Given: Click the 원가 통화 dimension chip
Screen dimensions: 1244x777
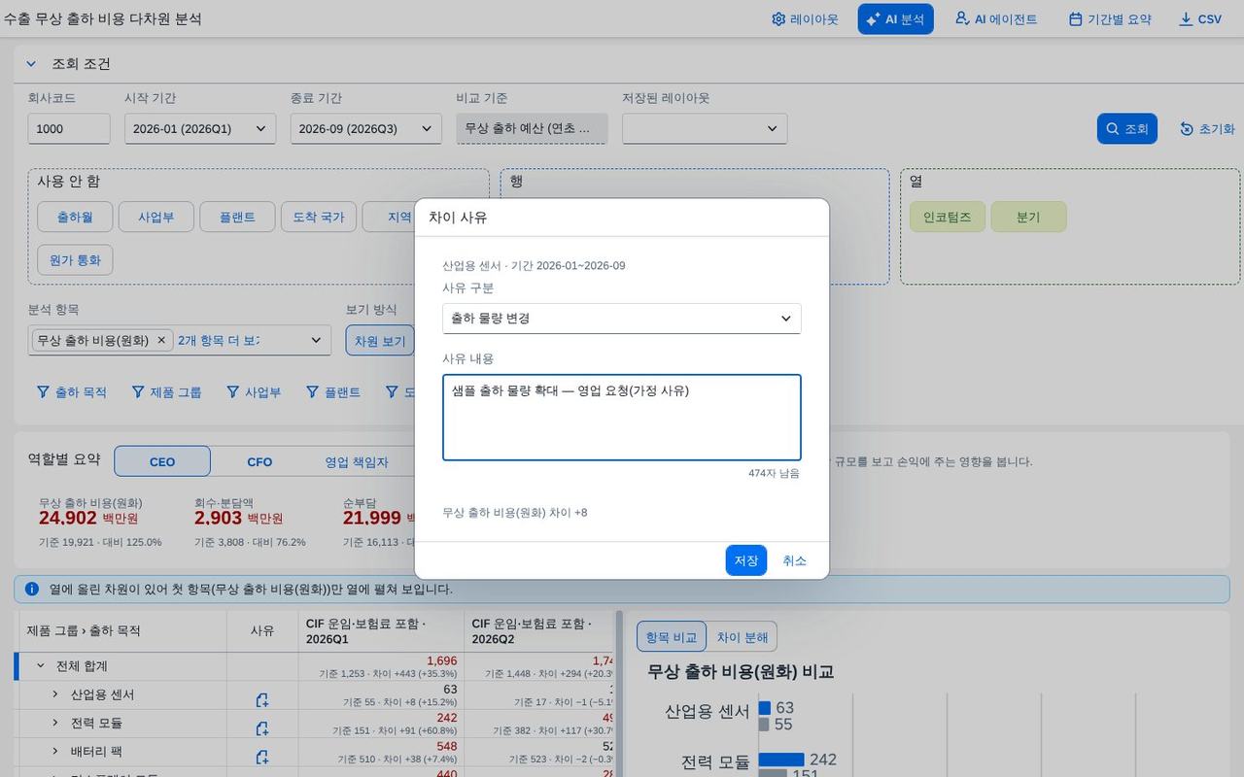Looking at the screenshot, I should 75,259.
